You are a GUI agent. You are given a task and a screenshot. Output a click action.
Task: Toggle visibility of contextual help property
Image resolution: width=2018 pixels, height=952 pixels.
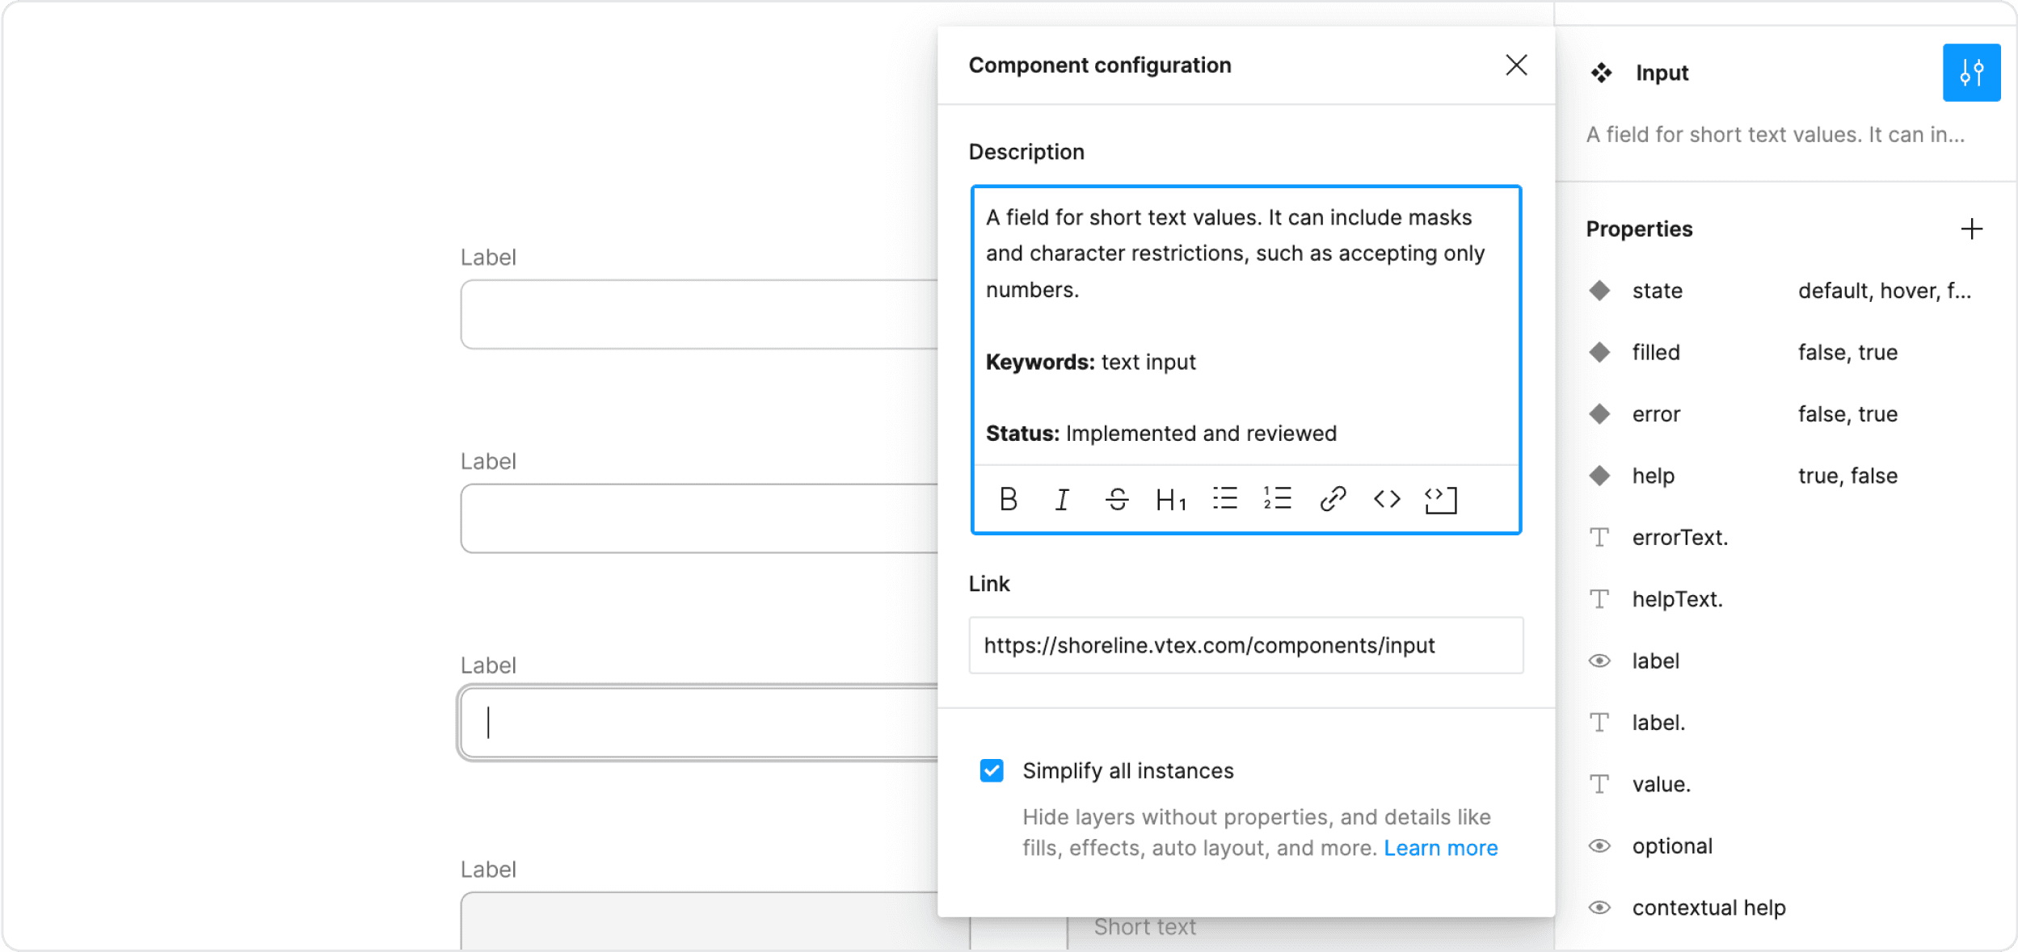pos(1601,908)
